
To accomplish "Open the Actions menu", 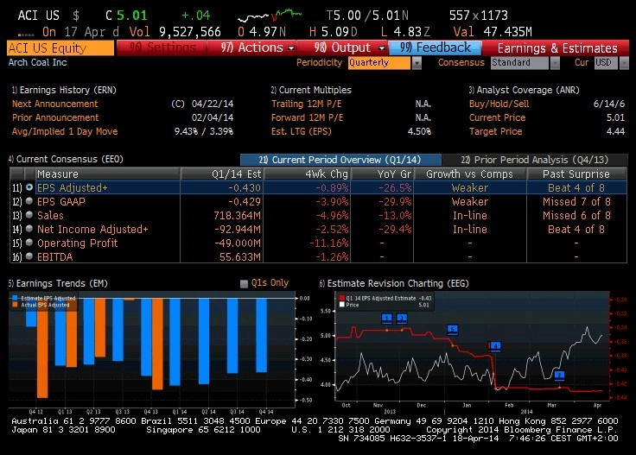I will [251, 47].
